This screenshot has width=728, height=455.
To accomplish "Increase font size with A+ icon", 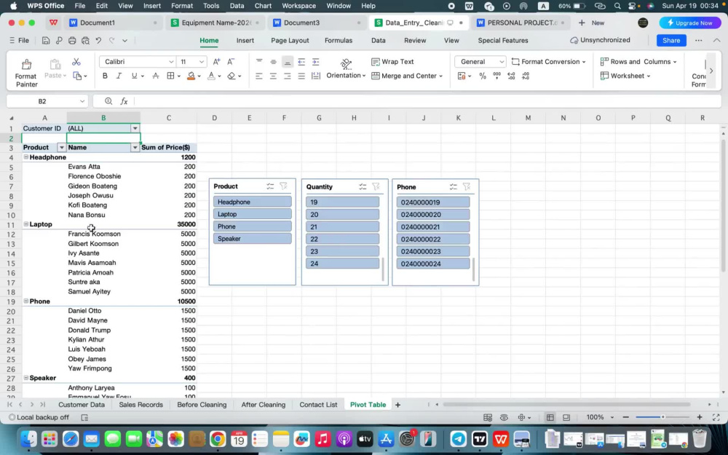I will (x=216, y=62).
